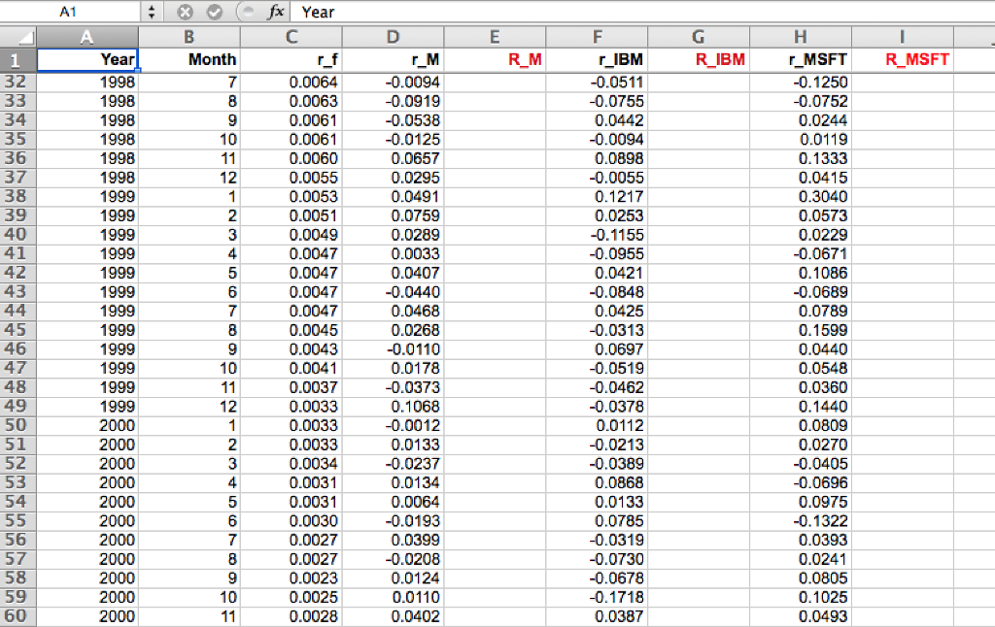Select the red R_M column E header
This screenshot has width=995, height=627.
pos(495,36)
